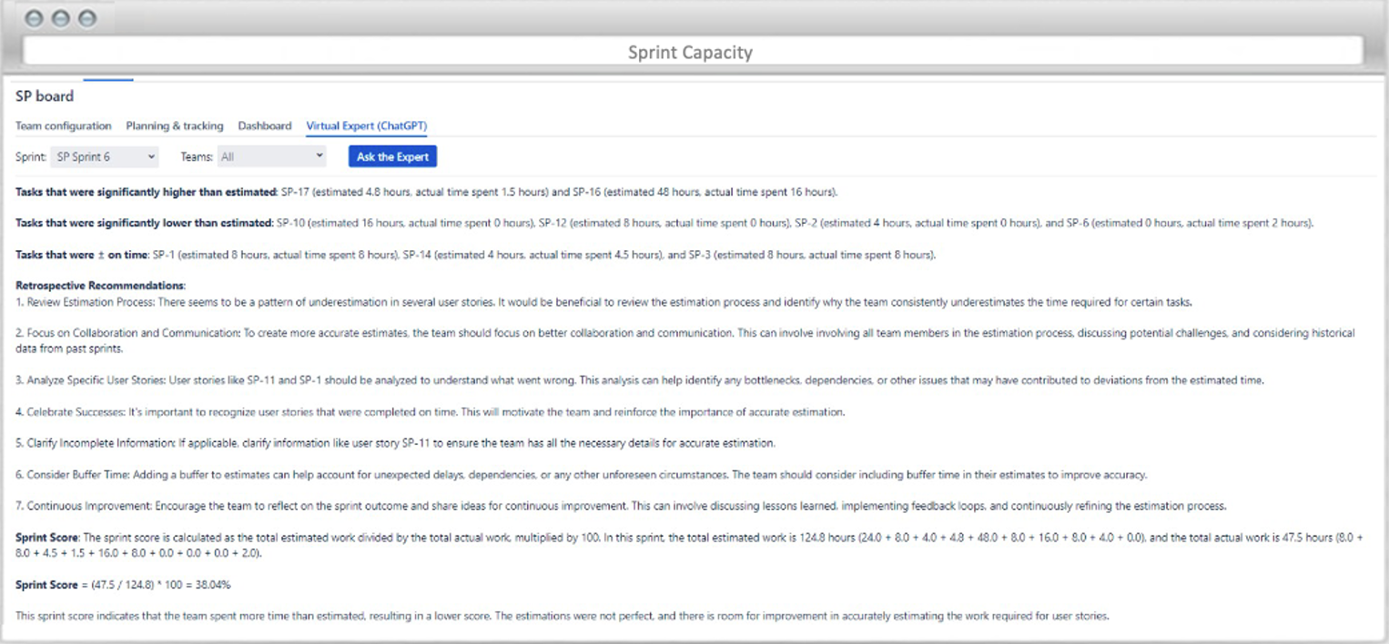The height and width of the screenshot is (644, 1389).
Task: Click 'Tasks that were ± on time' label
Action: (x=82, y=255)
